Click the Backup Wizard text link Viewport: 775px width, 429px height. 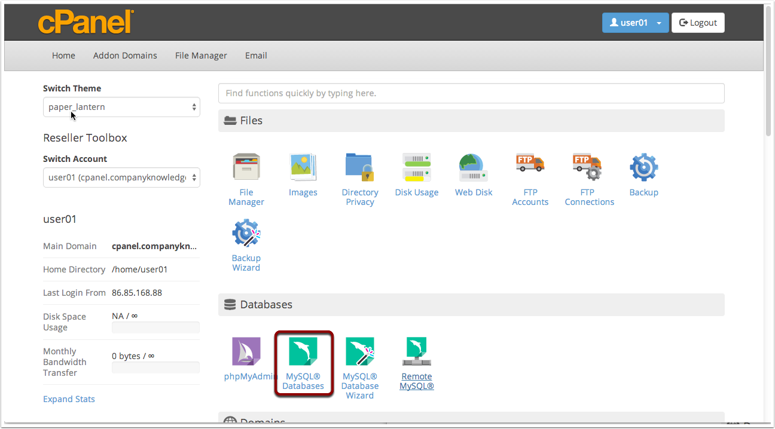coord(246,263)
